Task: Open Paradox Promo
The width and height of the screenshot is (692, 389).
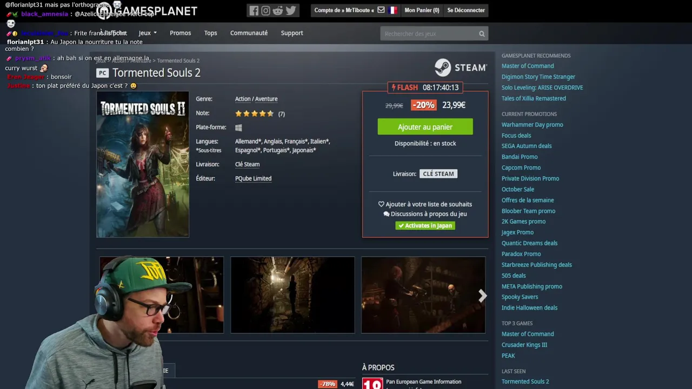Action: pos(521,254)
